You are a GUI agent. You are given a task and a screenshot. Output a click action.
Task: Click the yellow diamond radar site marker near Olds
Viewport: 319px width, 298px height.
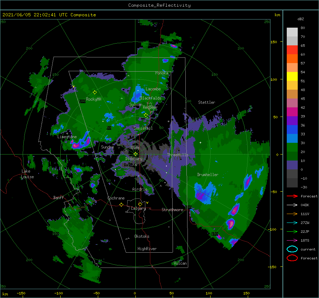135,154
